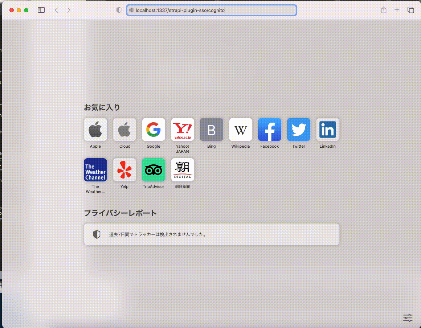Open the start page customization options
421x328 pixels.
[408, 318]
